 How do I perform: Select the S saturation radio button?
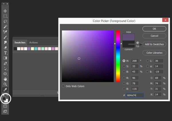(124, 66)
